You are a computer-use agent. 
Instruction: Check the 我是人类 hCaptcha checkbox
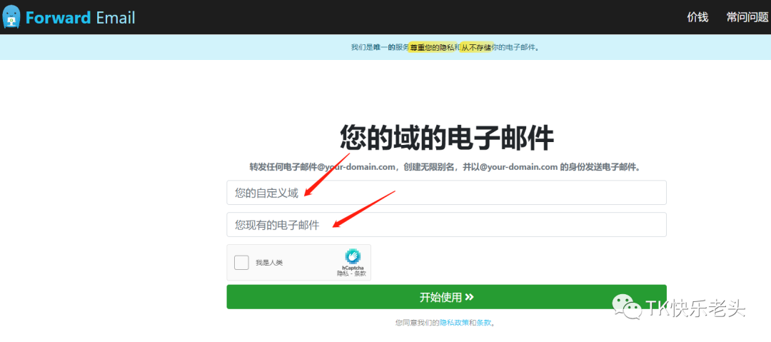pyautogui.click(x=241, y=263)
